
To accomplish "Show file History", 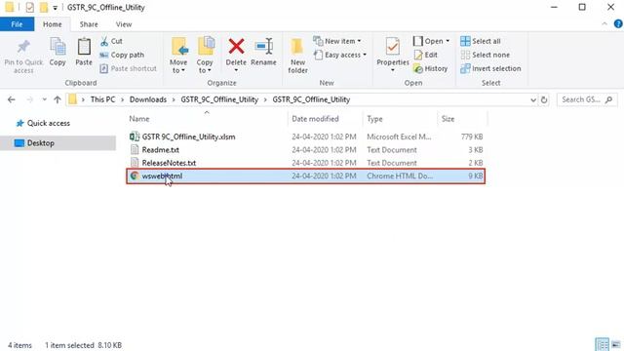I will 431,68.
